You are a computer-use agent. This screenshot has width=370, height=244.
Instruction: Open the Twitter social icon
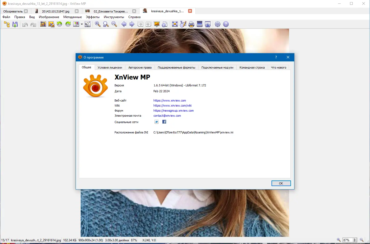(157, 122)
